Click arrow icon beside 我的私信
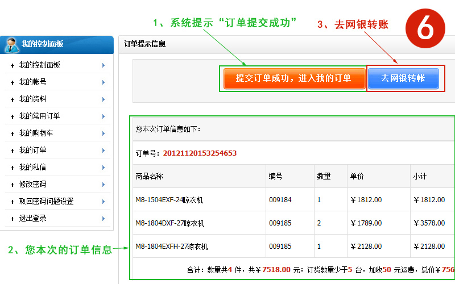Image resolution: width=455 pixels, height=284 pixels. tap(104, 168)
